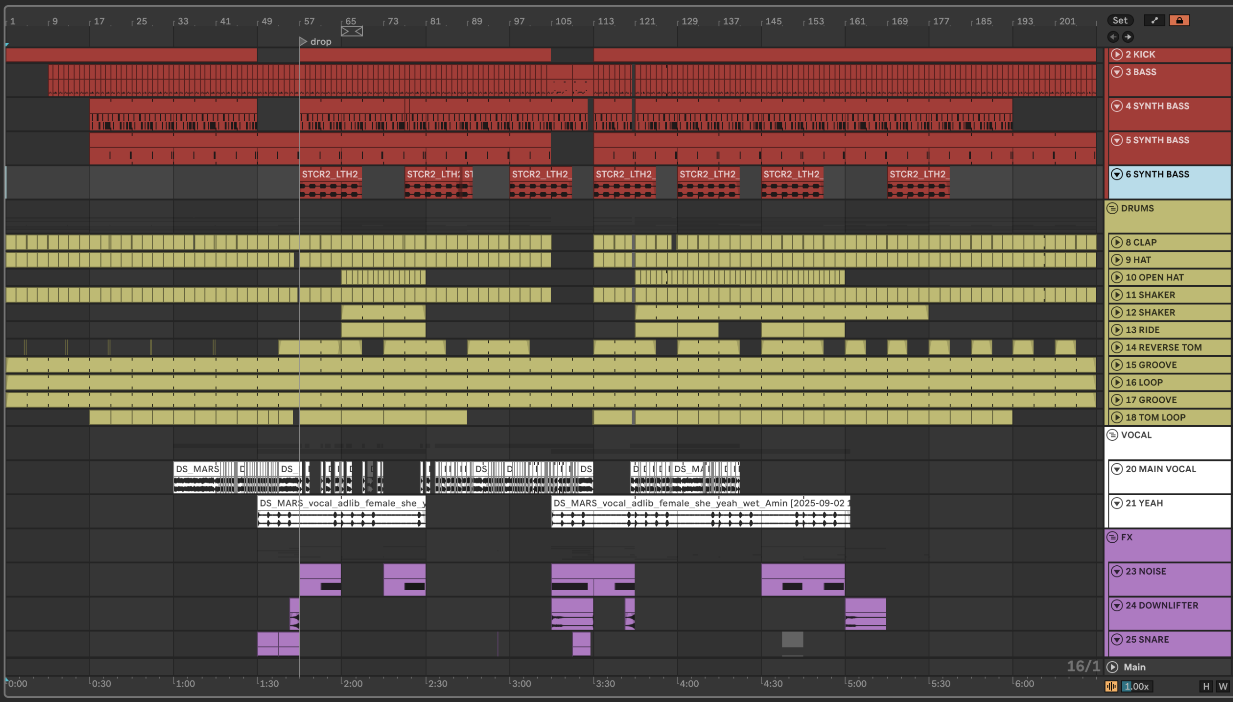Fold the 5 SYNTH BASS track
This screenshot has height=702, width=1233.
point(1116,140)
